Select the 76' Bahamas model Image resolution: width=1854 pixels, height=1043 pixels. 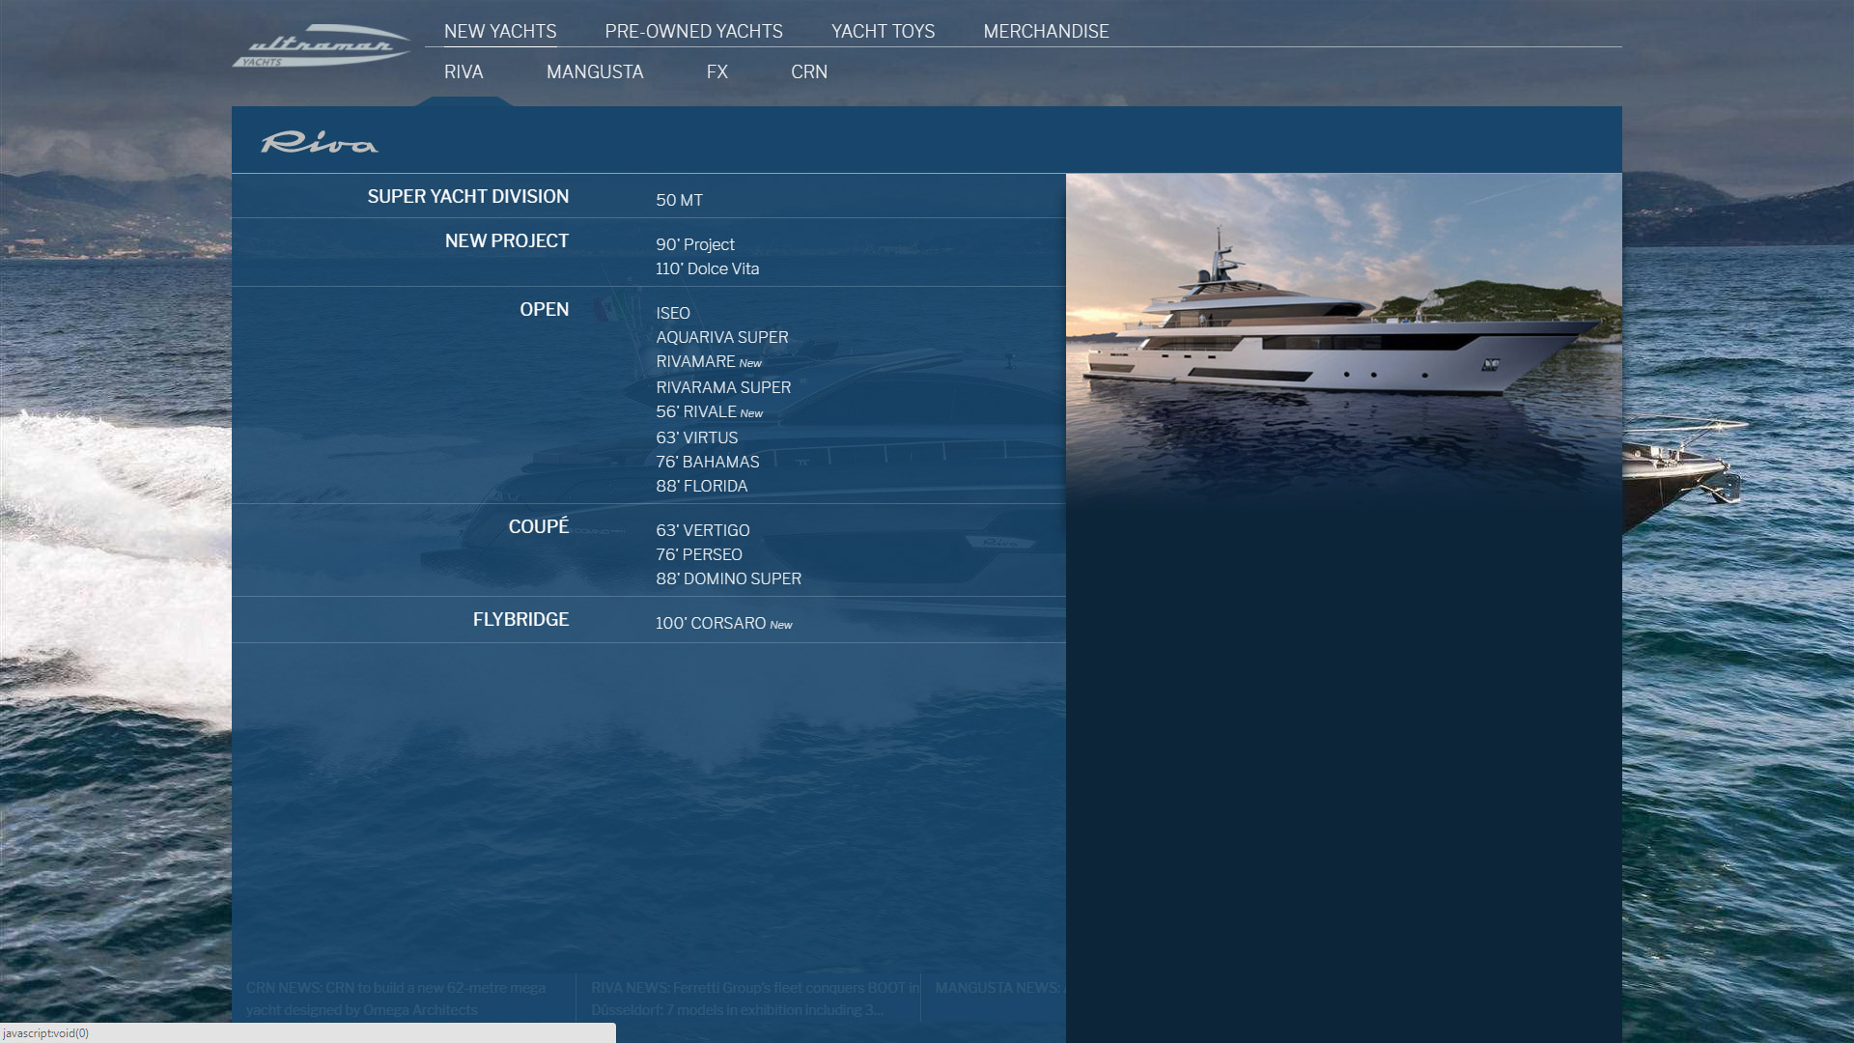click(707, 462)
